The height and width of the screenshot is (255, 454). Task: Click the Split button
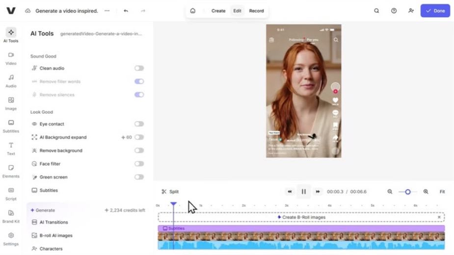(x=170, y=192)
